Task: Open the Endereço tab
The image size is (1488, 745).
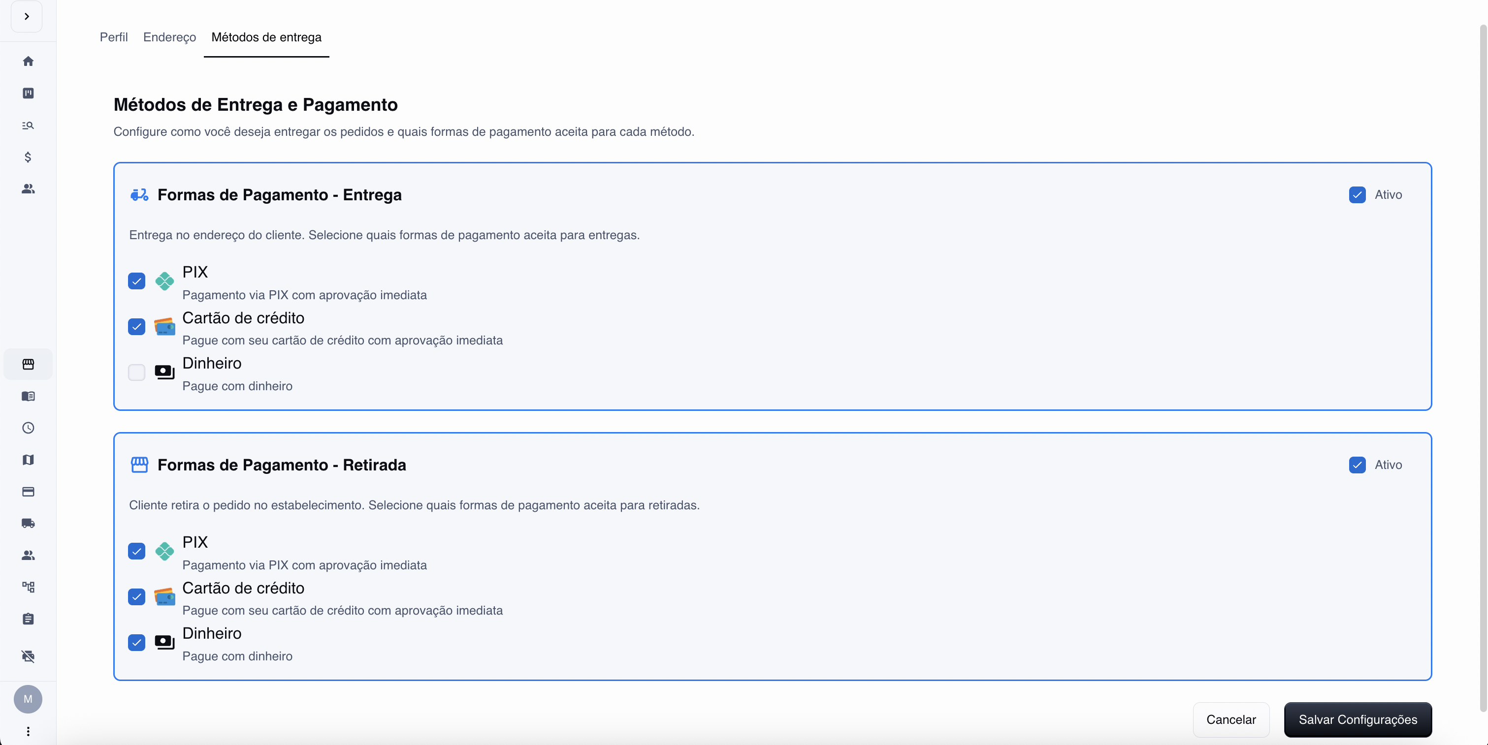Action: click(x=169, y=37)
